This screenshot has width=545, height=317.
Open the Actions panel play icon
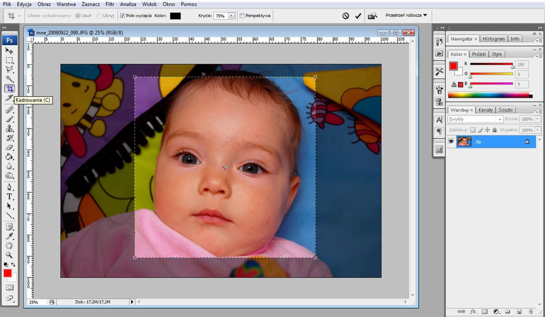[439, 54]
